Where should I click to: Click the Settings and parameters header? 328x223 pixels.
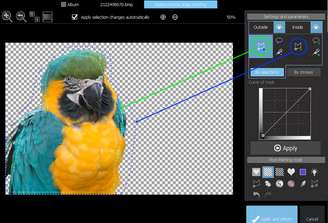point(286,16)
